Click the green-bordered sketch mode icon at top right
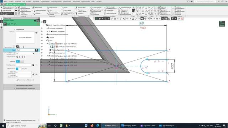Screen dimensions: 228x128 coord(222,24)
